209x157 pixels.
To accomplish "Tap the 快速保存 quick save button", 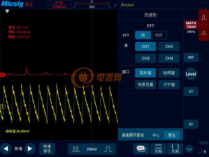I will [x=47, y=149].
